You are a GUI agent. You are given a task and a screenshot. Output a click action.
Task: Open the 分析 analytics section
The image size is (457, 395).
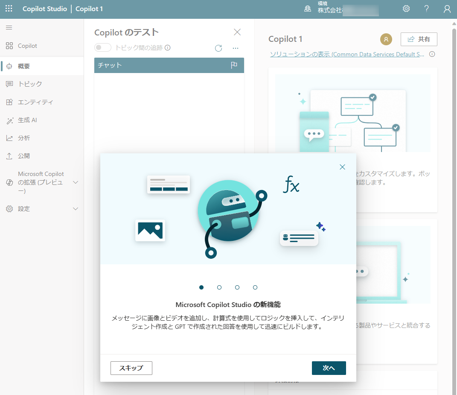point(25,138)
